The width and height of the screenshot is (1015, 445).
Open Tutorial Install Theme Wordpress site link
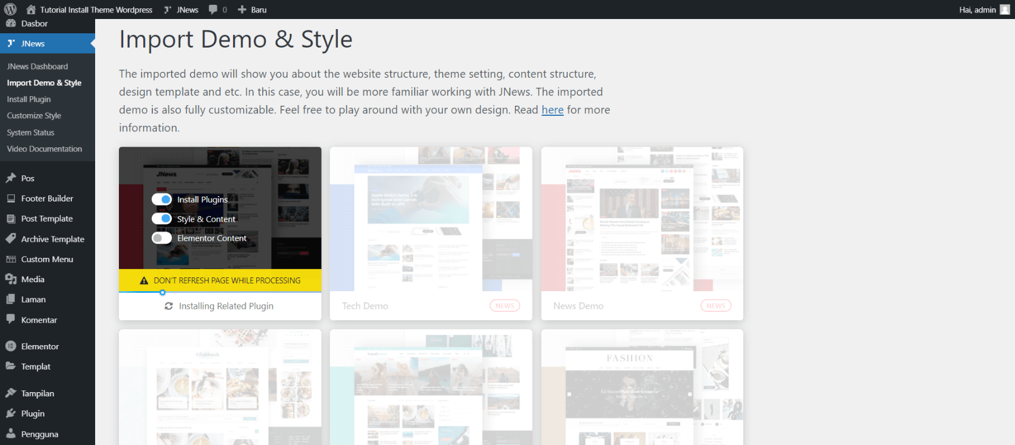tap(96, 10)
